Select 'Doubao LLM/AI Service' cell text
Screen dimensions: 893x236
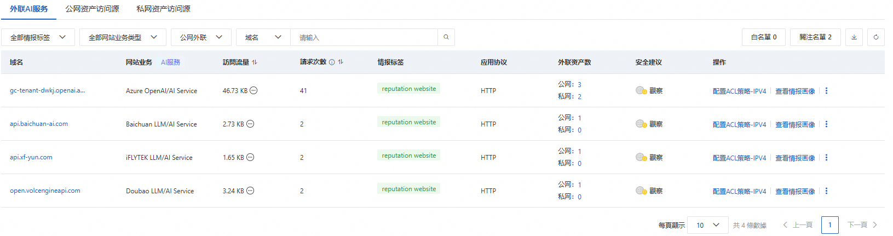click(x=160, y=191)
